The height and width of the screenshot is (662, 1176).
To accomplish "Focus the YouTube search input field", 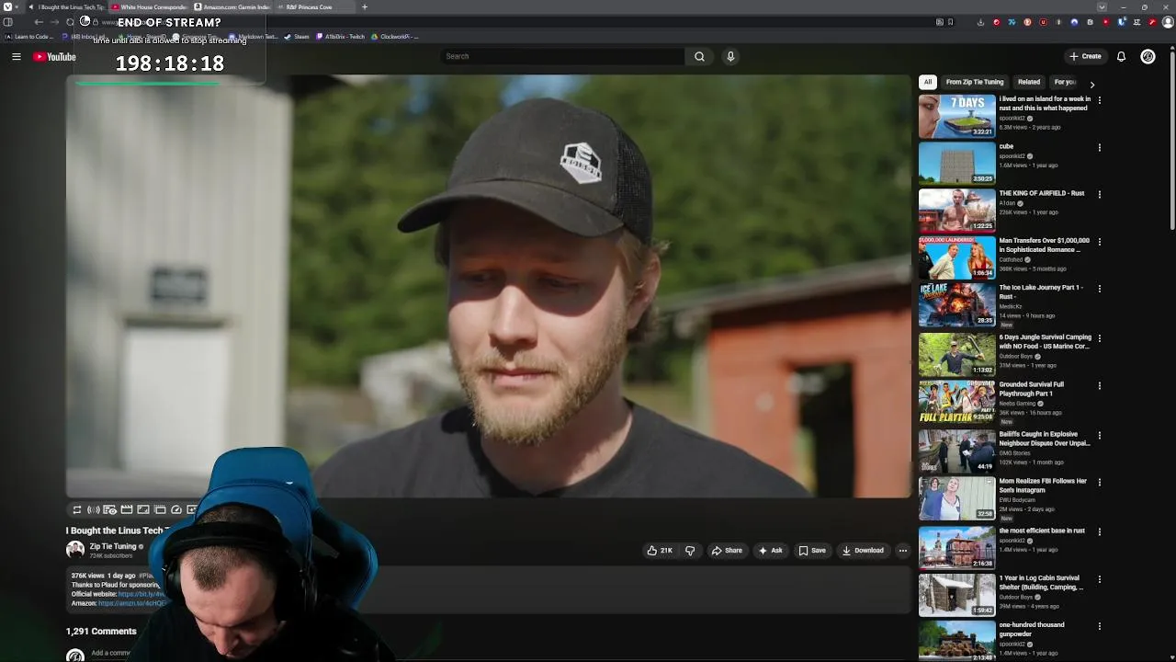I will coord(562,56).
